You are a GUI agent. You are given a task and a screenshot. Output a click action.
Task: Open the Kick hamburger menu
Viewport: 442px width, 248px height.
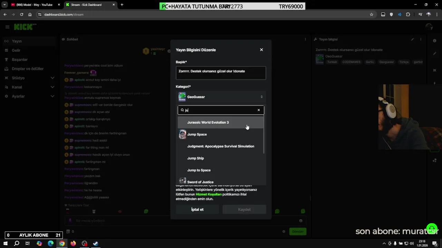(x=7, y=27)
